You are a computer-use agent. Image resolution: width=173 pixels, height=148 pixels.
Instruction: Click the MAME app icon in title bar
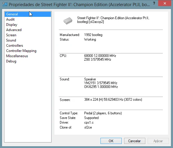pos(5,4)
